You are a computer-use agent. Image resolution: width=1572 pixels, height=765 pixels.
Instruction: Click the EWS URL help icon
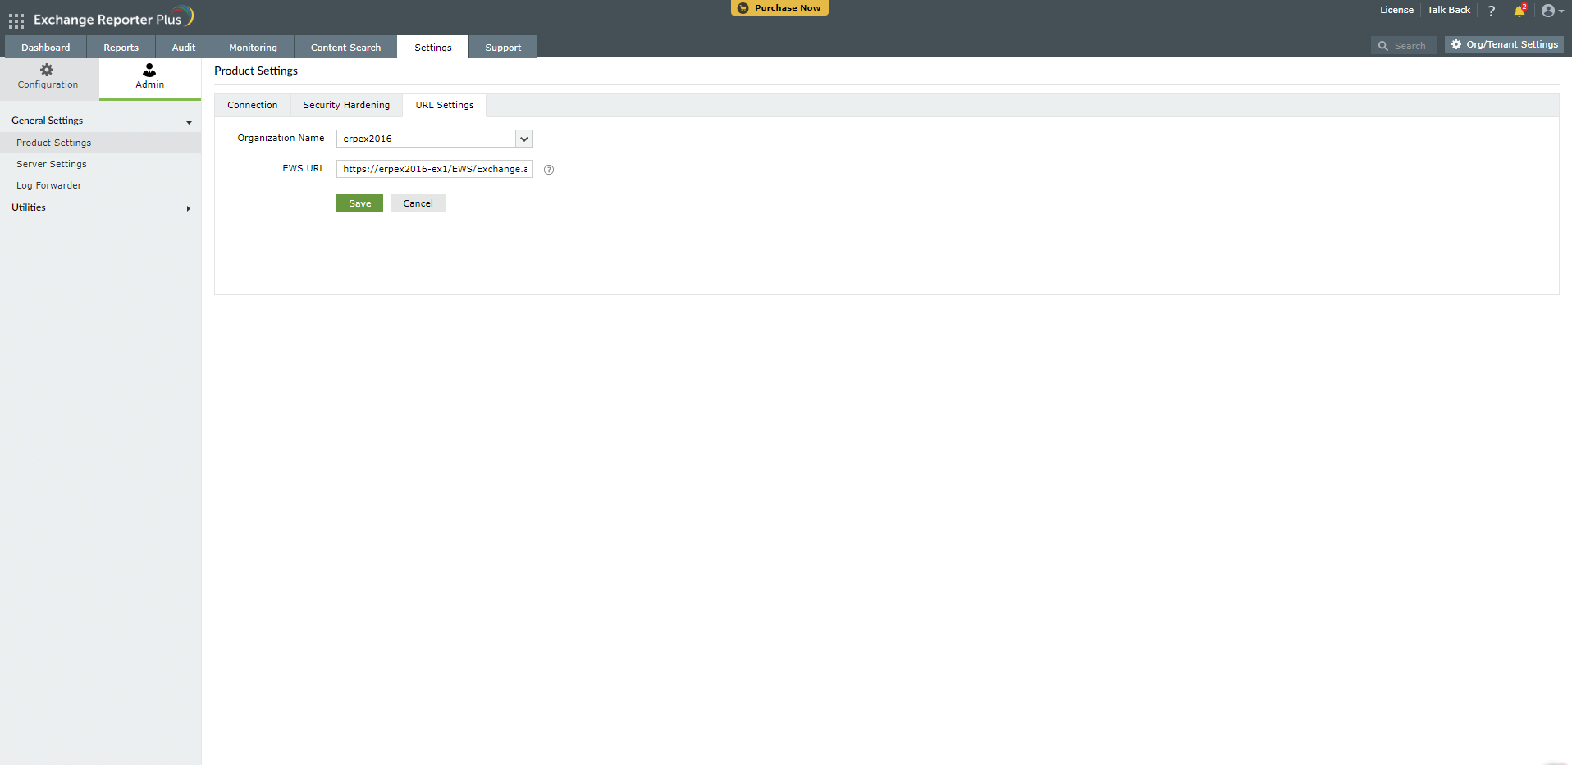549,170
